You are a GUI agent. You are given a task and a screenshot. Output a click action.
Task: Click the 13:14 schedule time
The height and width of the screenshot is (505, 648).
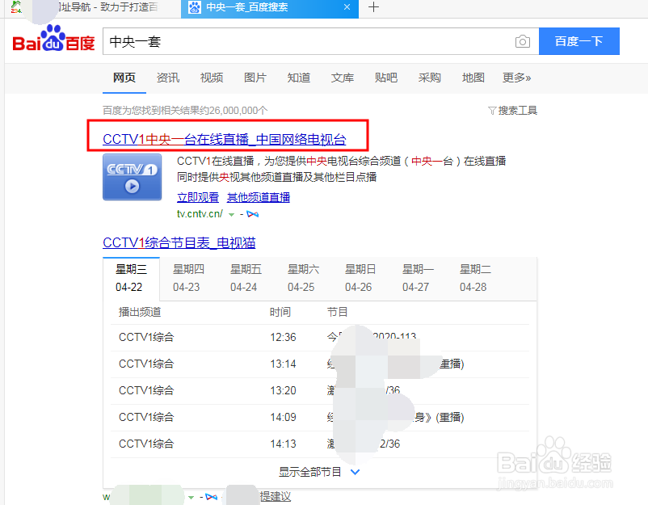283,364
